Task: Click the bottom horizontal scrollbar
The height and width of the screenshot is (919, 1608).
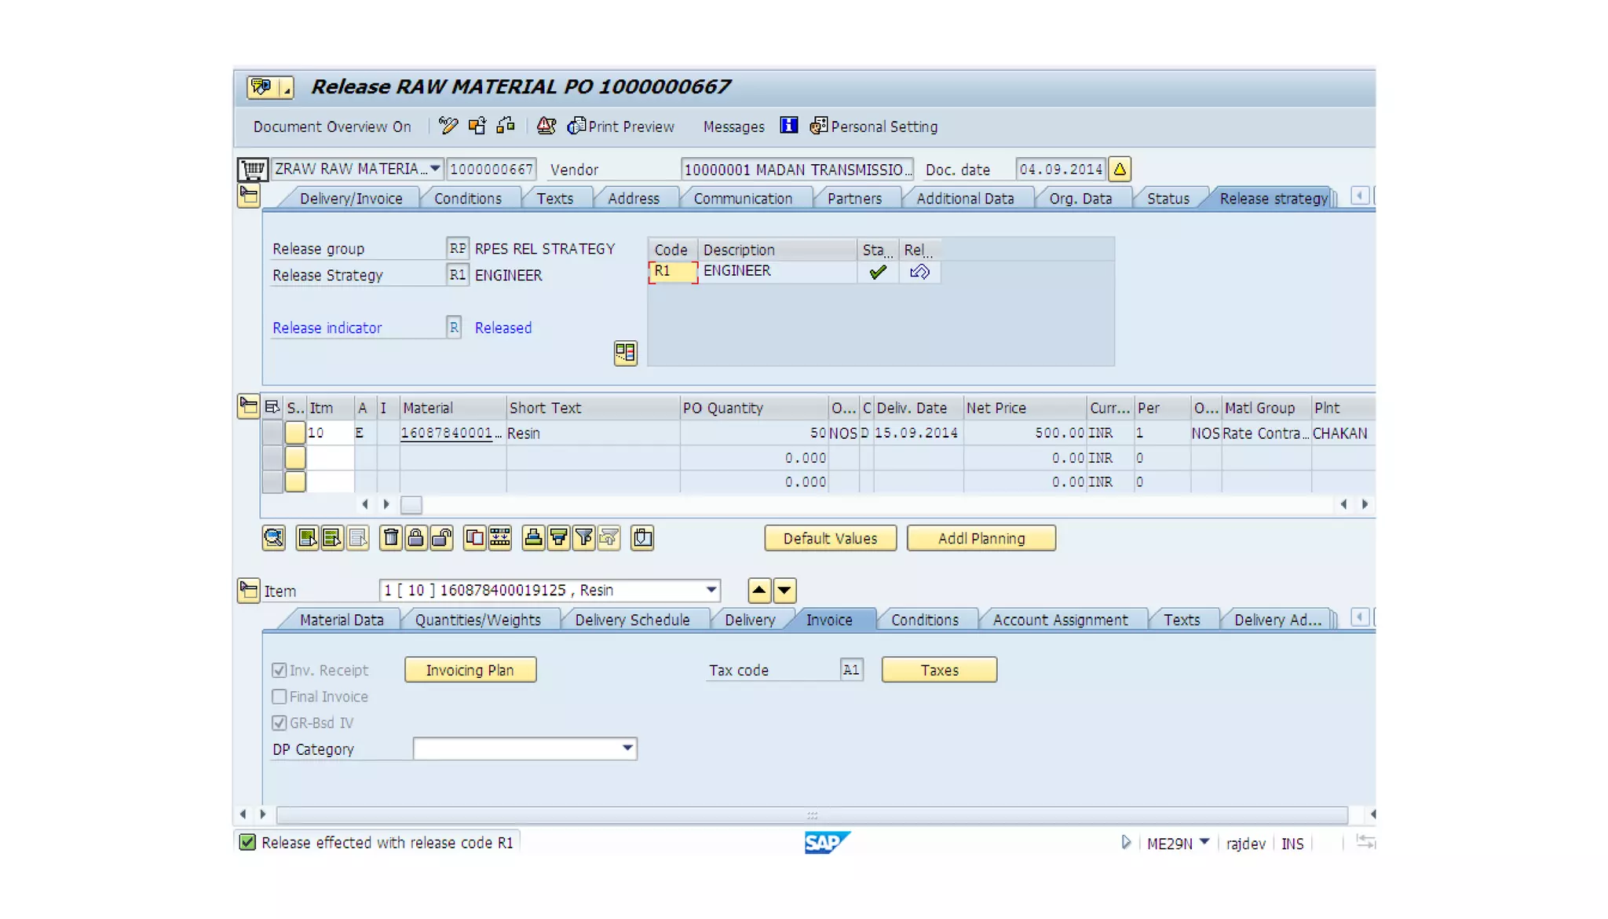Action: tap(812, 815)
